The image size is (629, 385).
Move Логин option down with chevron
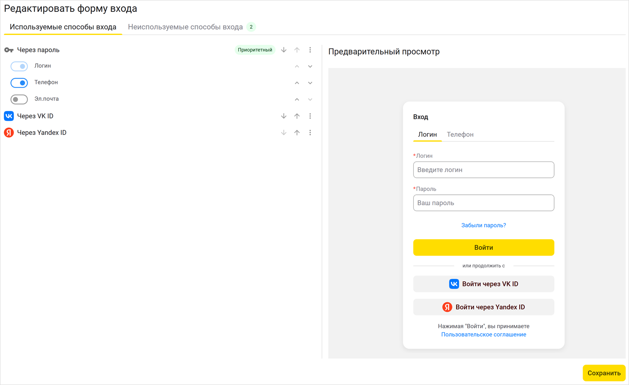pos(310,66)
